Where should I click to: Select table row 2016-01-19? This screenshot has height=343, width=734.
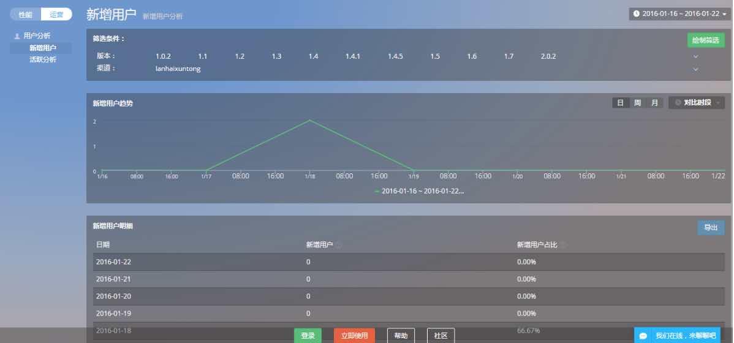coord(408,314)
